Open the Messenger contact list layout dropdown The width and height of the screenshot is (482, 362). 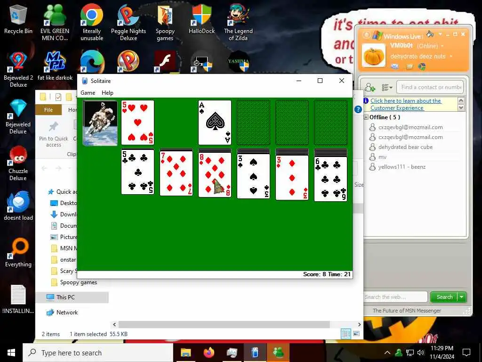coord(387,88)
